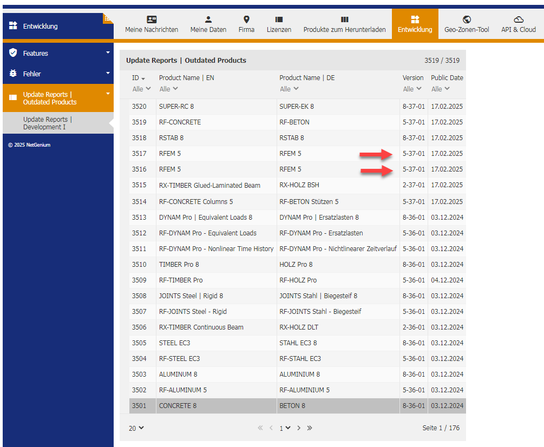Open the ID column Alle filter

point(142,89)
